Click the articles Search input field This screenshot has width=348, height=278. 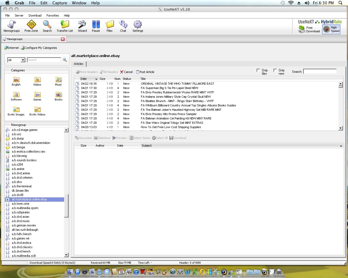click(320, 71)
